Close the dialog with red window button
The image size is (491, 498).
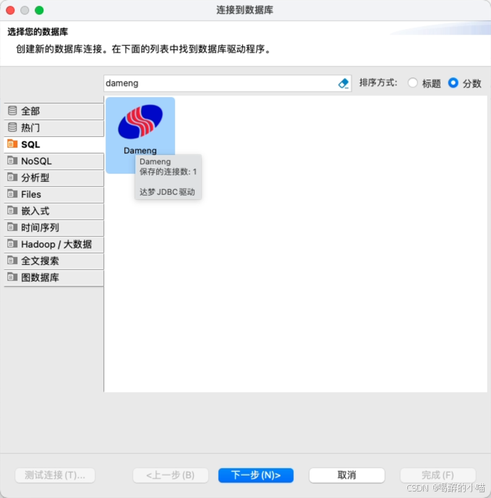(x=10, y=10)
